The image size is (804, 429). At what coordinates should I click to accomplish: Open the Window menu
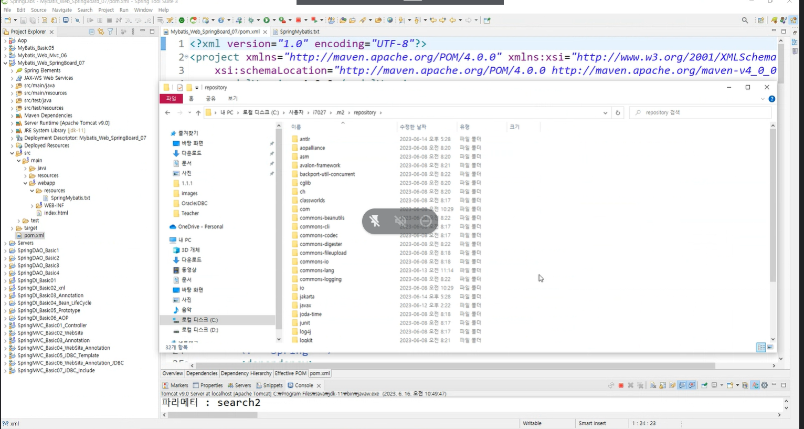click(143, 10)
